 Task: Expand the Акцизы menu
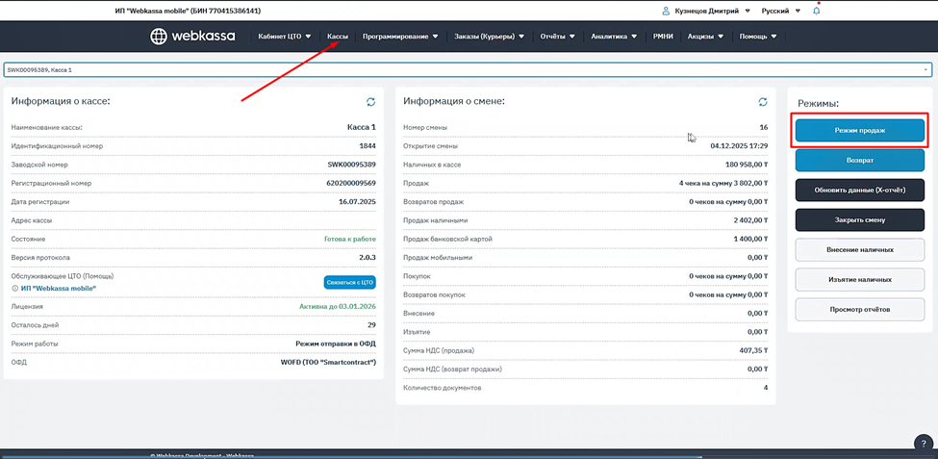[x=705, y=37]
